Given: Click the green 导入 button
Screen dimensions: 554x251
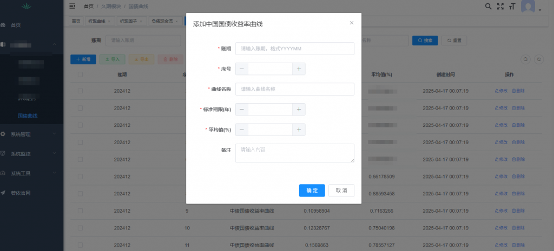Looking at the screenshot, I should [113, 59].
